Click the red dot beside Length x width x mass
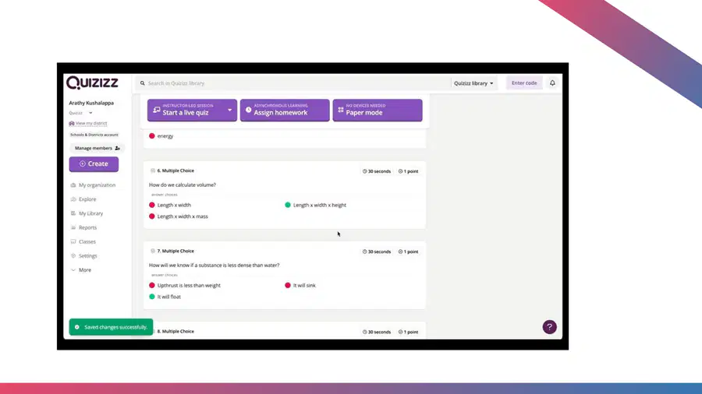Image resolution: width=702 pixels, height=394 pixels. pyautogui.click(x=152, y=216)
